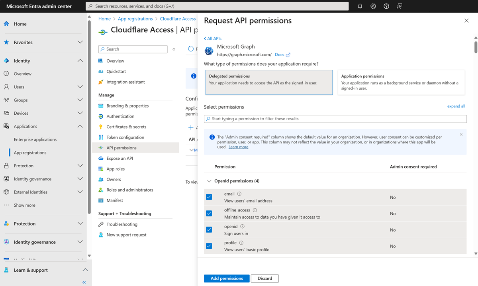Click the Favorites star icon
The width and height of the screenshot is (478, 286).
(6, 42)
